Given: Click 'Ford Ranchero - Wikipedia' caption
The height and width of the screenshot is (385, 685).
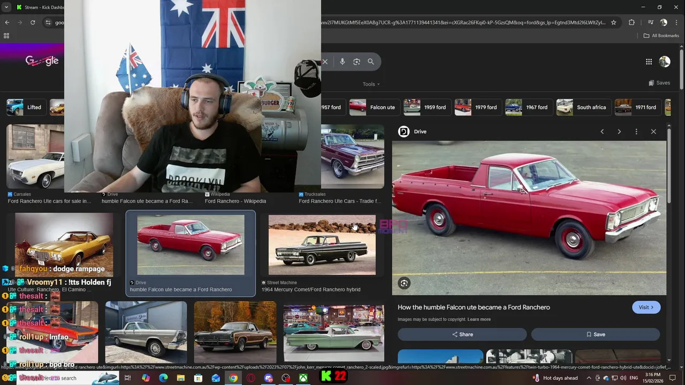Looking at the screenshot, I should [235, 201].
